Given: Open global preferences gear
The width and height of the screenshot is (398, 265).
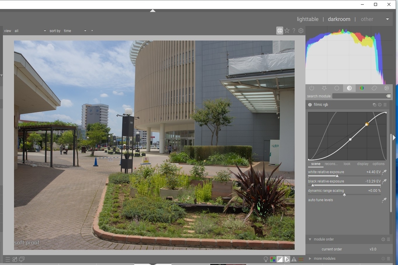Looking at the screenshot, I should click(x=301, y=31).
